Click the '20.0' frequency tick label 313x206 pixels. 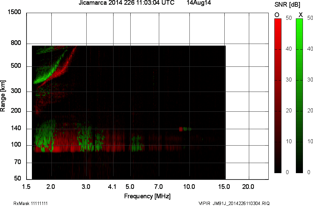pyautogui.click(x=248, y=187)
